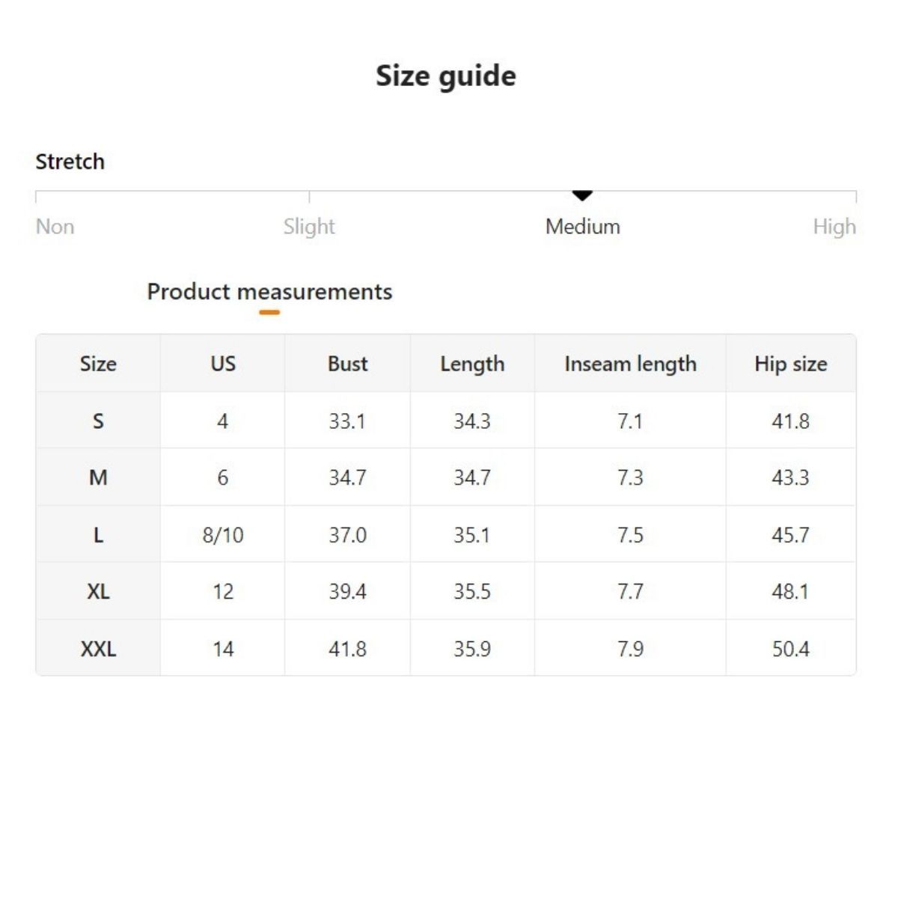Click the Hip size column header
The width and height of the screenshot is (898, 898).
pyautogui.click(x=790, y=364)
